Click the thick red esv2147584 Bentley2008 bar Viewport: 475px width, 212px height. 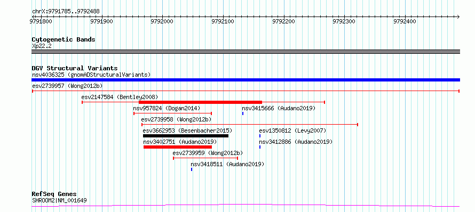coord(200,102)
